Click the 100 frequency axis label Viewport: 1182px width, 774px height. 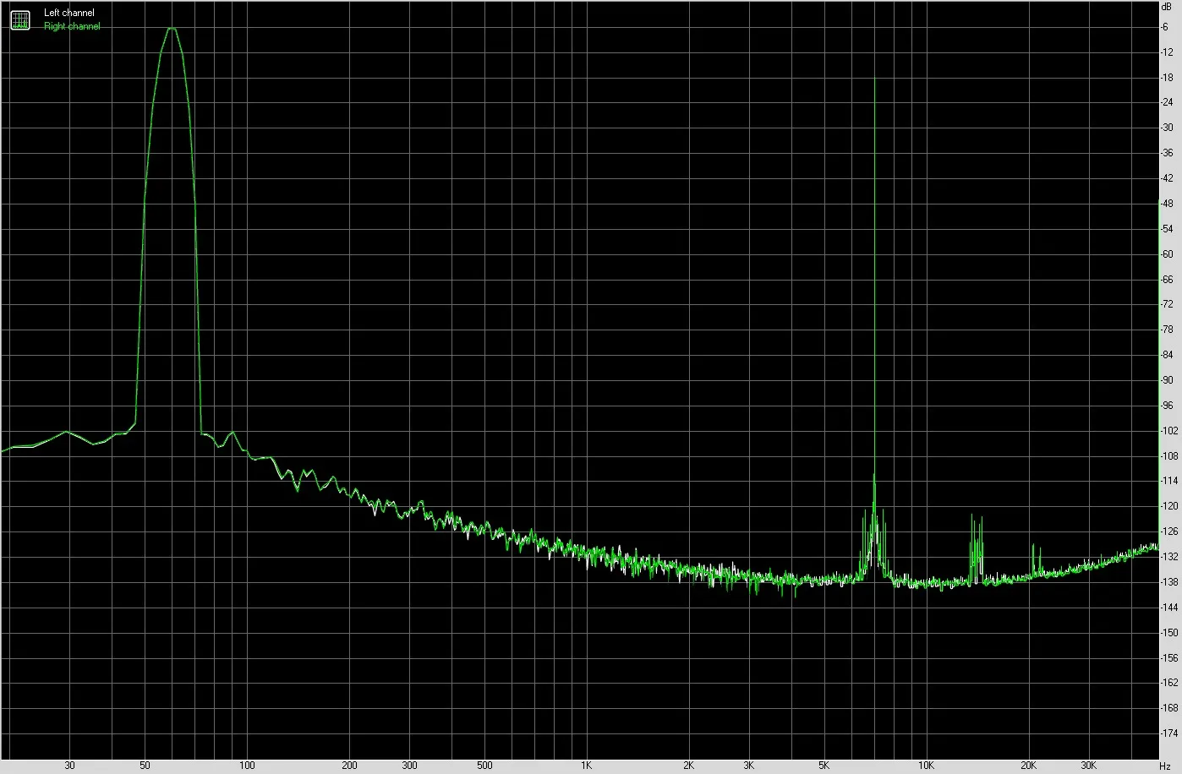pos(246,766)
